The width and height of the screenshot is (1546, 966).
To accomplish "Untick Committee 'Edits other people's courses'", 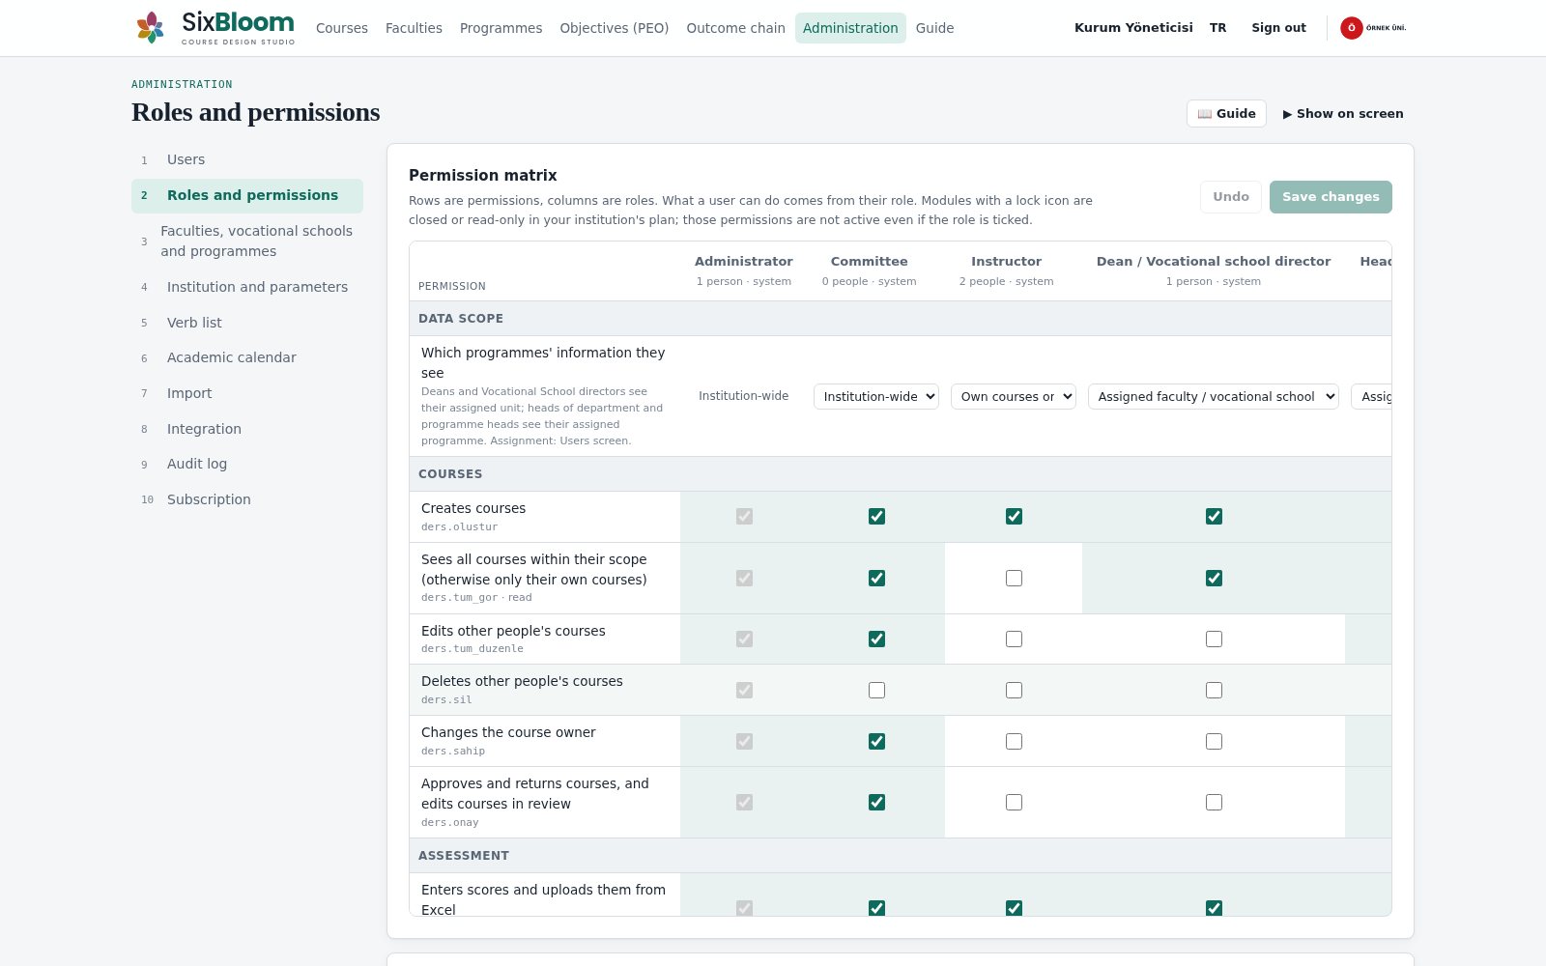I will coord(876,639).
